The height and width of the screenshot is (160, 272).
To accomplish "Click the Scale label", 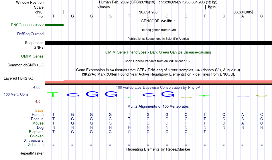I will [x=39, y=7].
